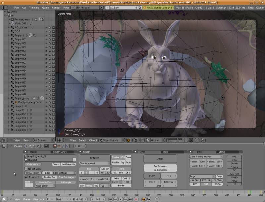Click the jump-to-start frame icon in timeline
Image resolution: width=265 pixels, height=202 pixels.
point(111,199)
